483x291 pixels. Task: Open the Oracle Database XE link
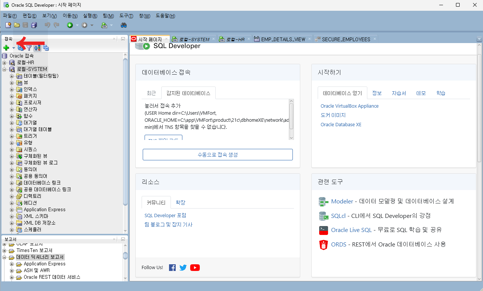click(341, 124)
